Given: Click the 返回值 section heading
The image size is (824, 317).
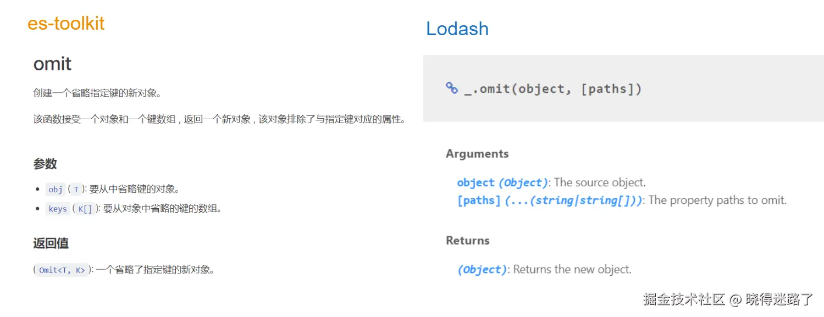Looking at the screenshot, I should pyautogui.click(x=51, y=243).
